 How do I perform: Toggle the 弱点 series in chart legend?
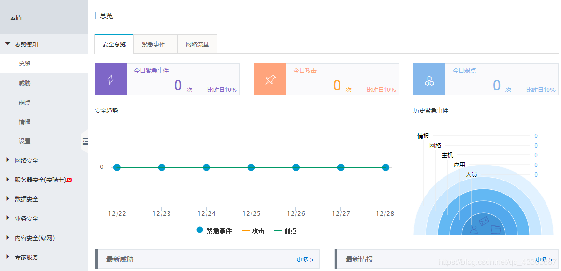coord(285,231)
